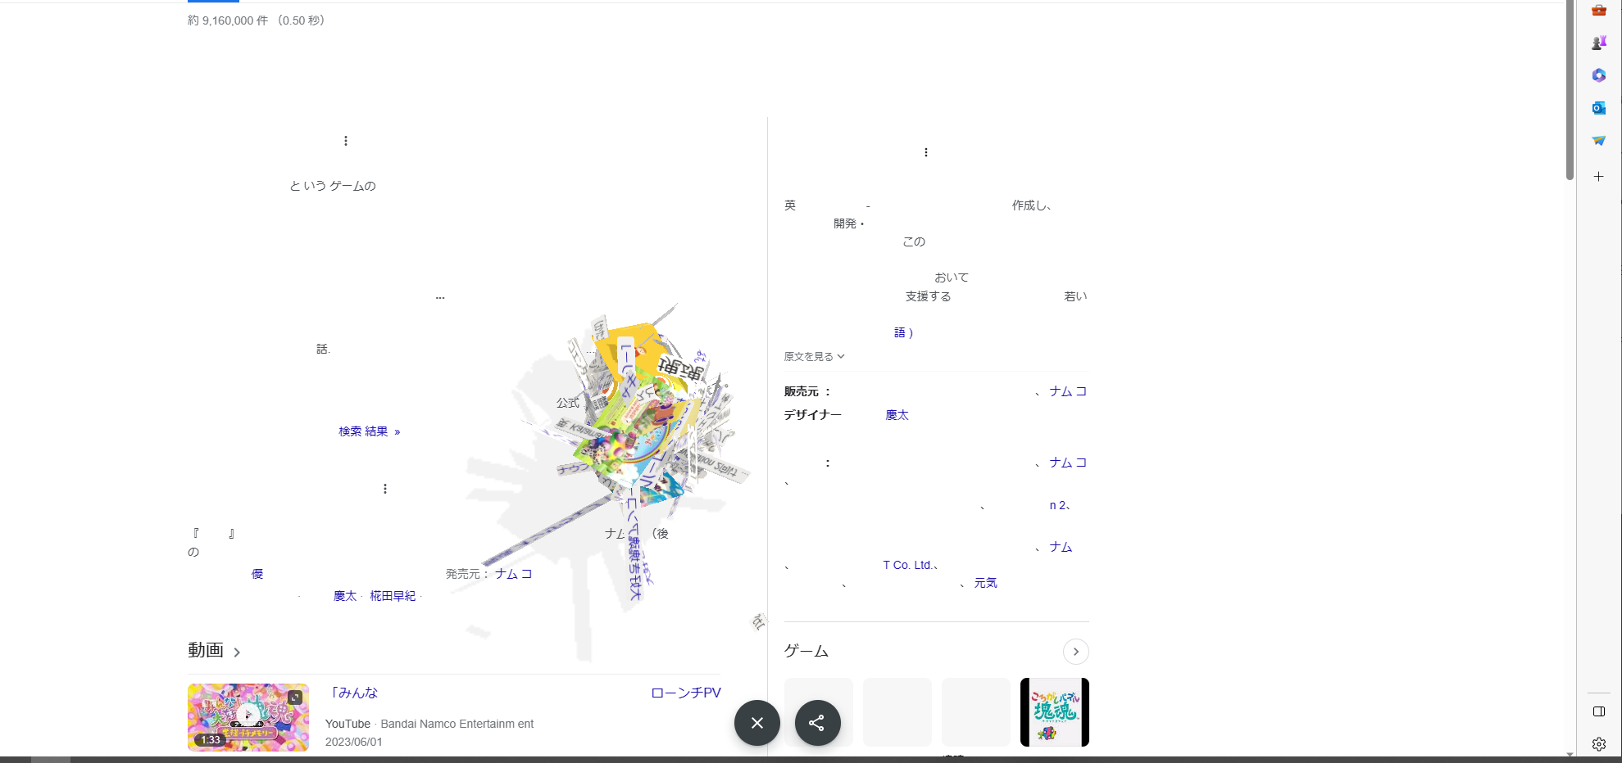Expand the '動画' section chevron
Viewport: 1622px width, 763px height.
[x=237, y=652]
